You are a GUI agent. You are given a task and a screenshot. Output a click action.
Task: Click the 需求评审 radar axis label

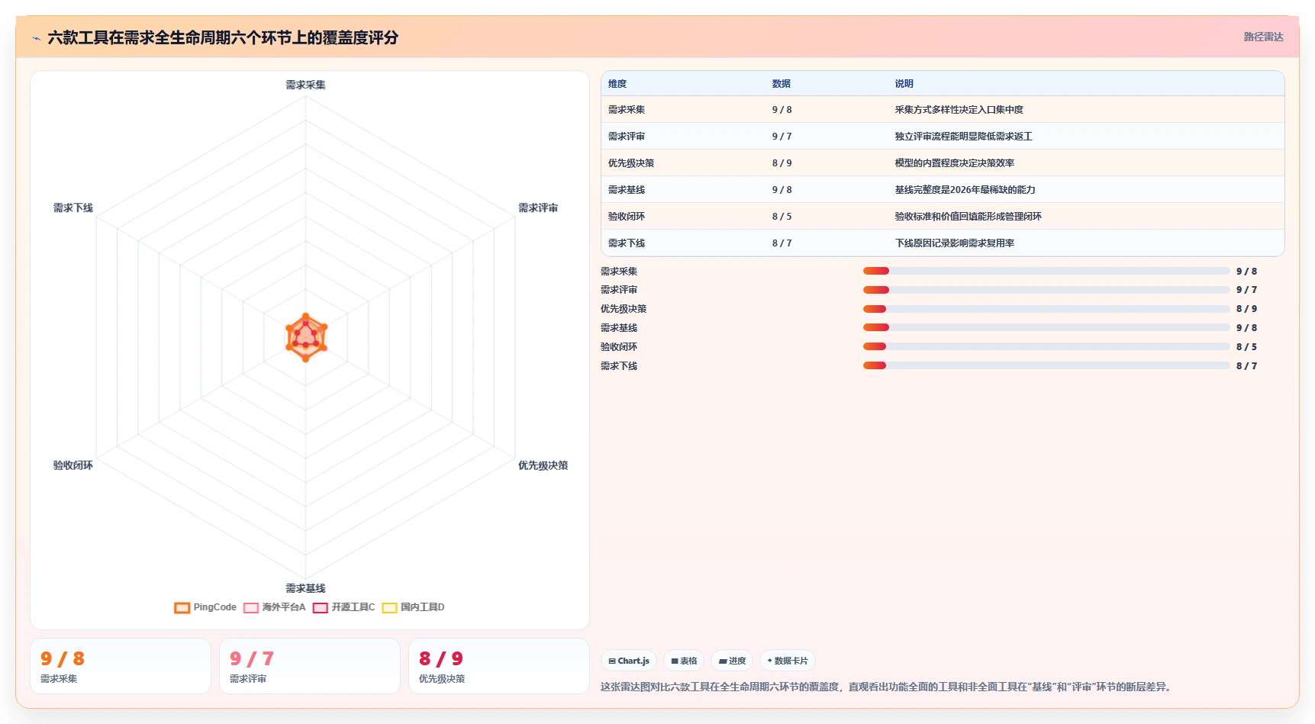click(x=538, y=208)
